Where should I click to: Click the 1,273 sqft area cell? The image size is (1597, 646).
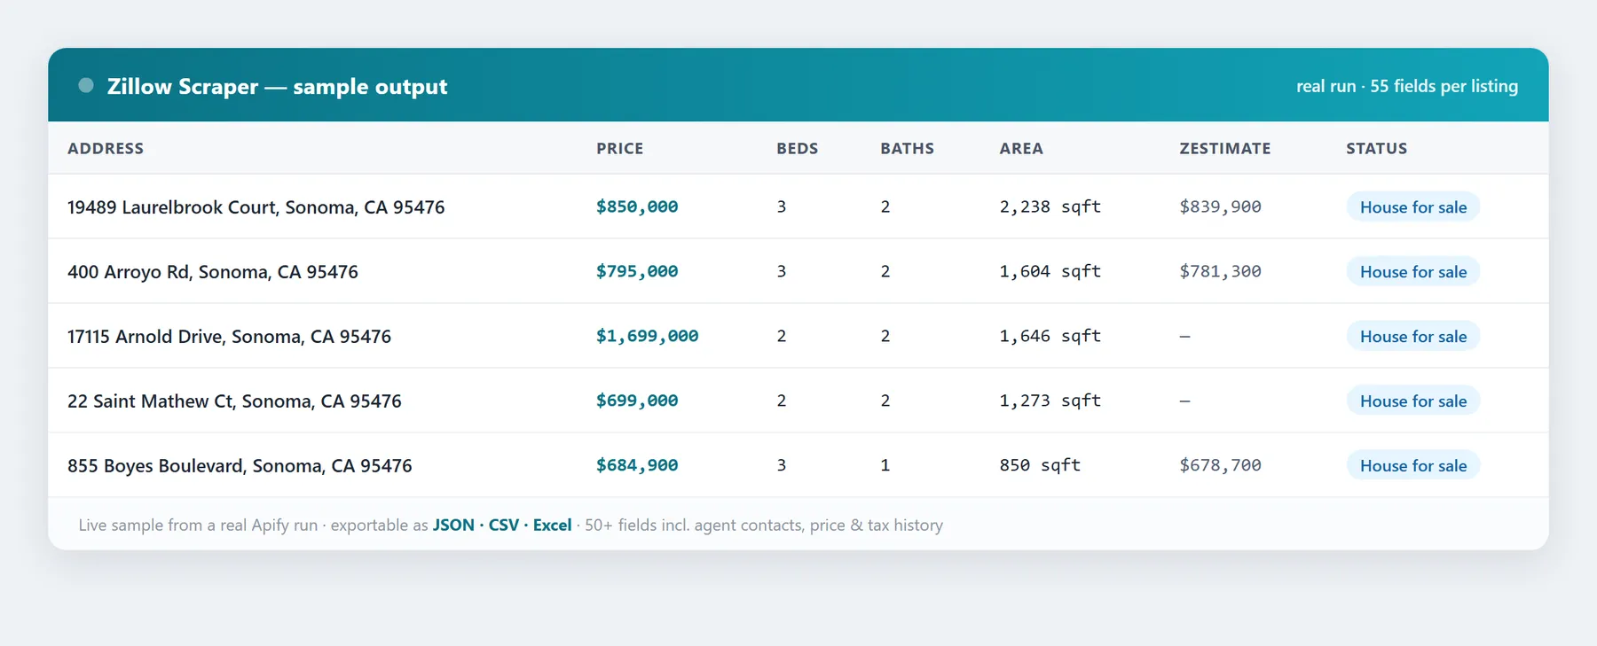(x=1050, y=401)
